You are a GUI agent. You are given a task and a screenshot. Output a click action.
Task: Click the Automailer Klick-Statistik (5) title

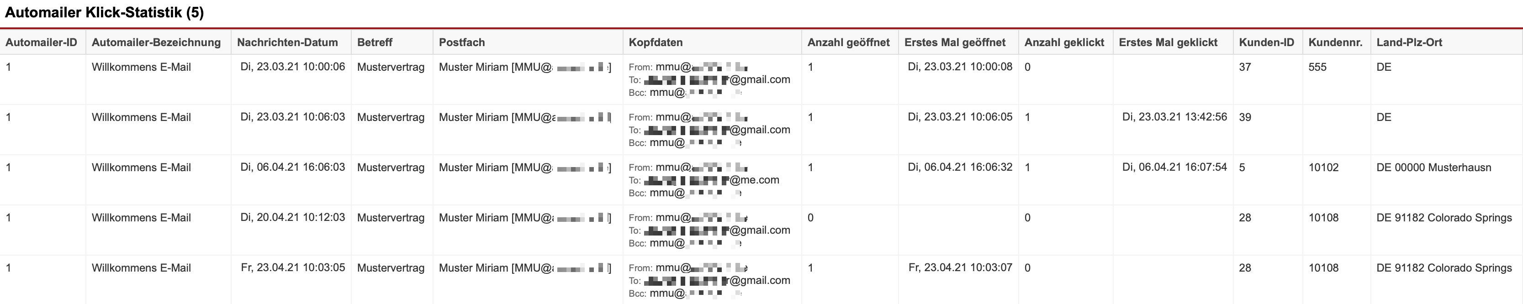tap(105, 13)
